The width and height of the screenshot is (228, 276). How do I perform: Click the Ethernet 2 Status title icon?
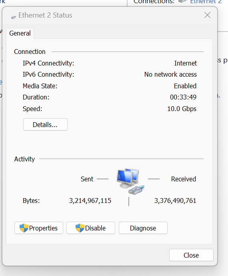pyautogui.click(x=14, y=17)
